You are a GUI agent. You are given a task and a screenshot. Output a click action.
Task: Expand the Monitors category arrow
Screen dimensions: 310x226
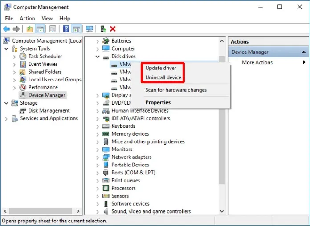[98, 149]
